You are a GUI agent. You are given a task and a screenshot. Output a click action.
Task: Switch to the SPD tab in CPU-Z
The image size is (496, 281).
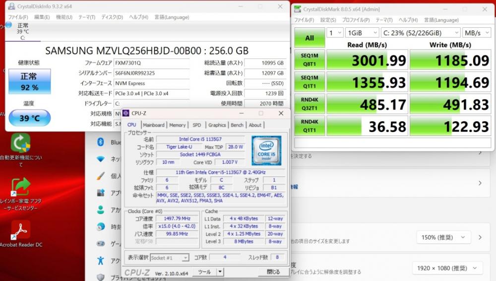[x=197, y=125]
